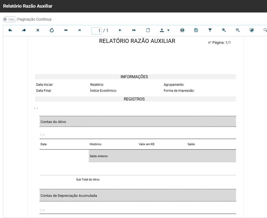
Task: Expand the export format dropdown arrow
Action: [x=168, y=30]
